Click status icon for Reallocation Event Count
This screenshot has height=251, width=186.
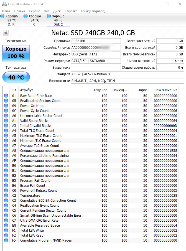click(x=6, y=205)
